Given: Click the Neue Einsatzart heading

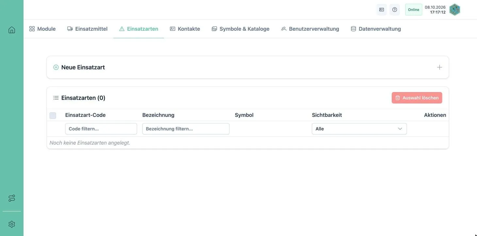Looking at the screenshot, I should click(x=83, y=67).
